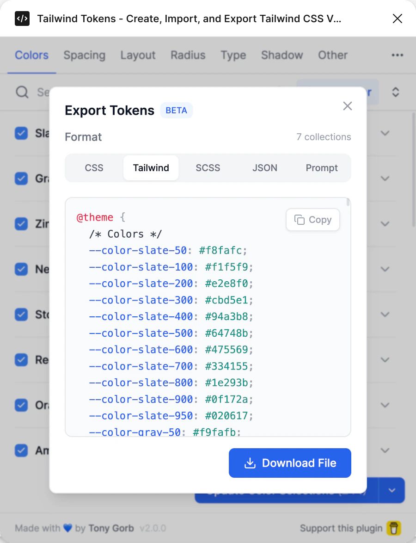Toggle the Slate collection checkbox
Image resolution: width=416 pixels, height=543 pixels.
21,133
